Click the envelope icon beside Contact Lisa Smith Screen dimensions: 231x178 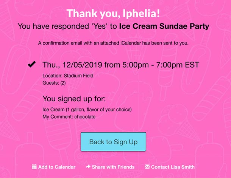click(147, 167)
